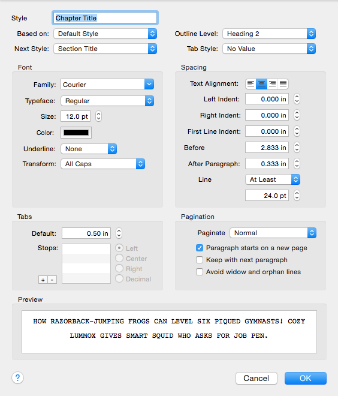Open the Outline Level dropdown
The height and width of the screenshot is (396, 338).
click(269, 34)
